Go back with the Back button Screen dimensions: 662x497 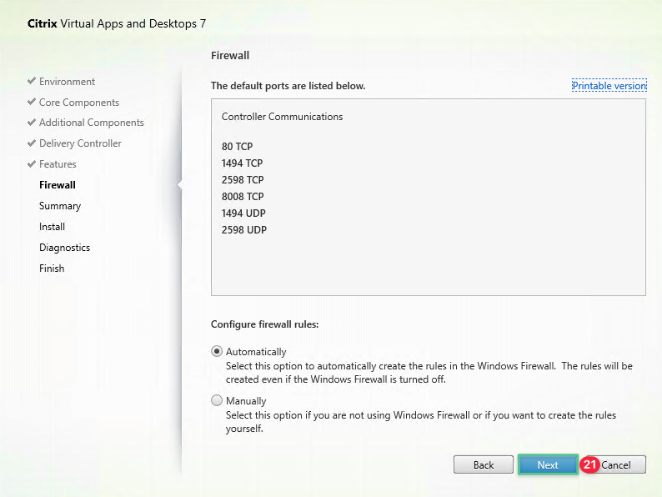(x=484, y=464)
